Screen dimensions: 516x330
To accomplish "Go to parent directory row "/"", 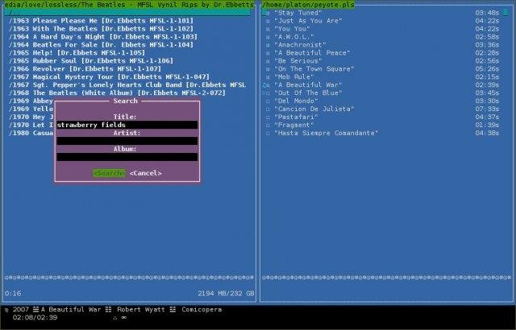I will point(127,13).
